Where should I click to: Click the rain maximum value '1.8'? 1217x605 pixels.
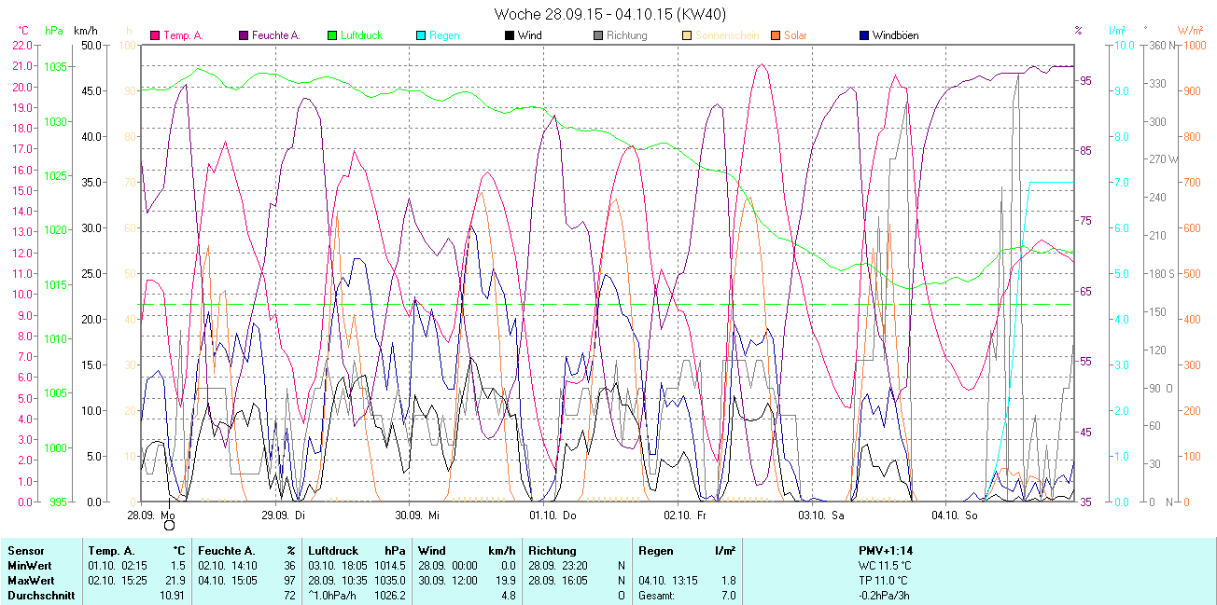click(x=727, y=581)
